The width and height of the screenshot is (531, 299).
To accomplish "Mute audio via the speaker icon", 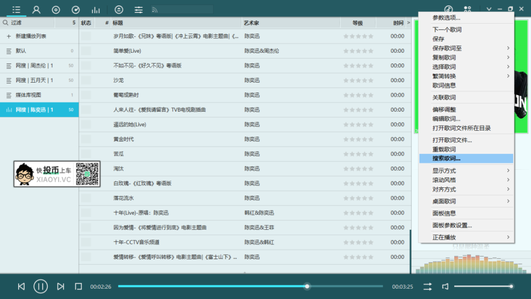I will [x=445, y=286].
